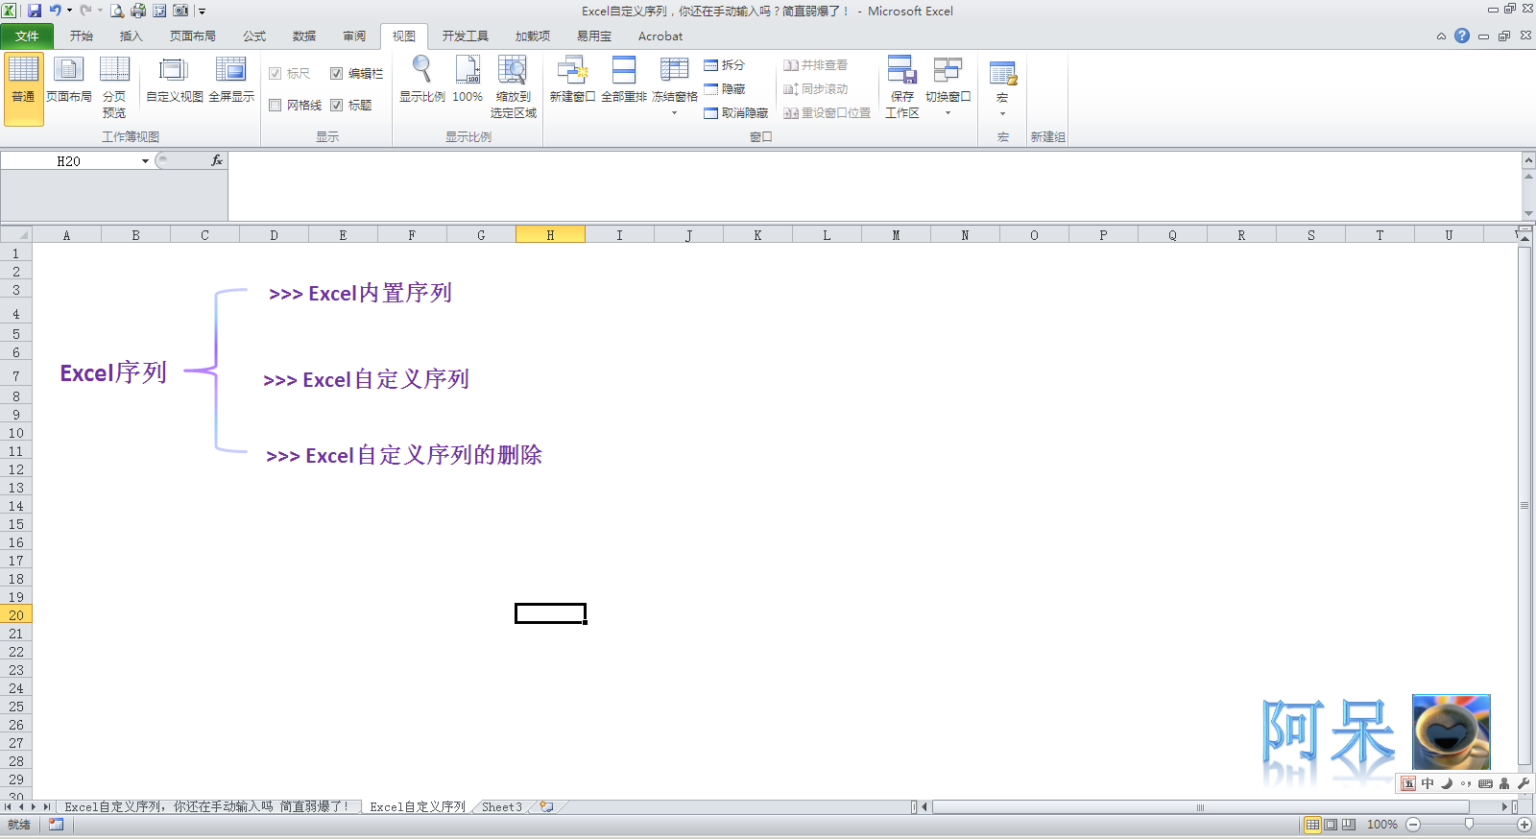The width and height of the screenshot is (1536, 839).
Task: Open the File (文件) tab
Action: pyautogui.click(x=27, y=36)
